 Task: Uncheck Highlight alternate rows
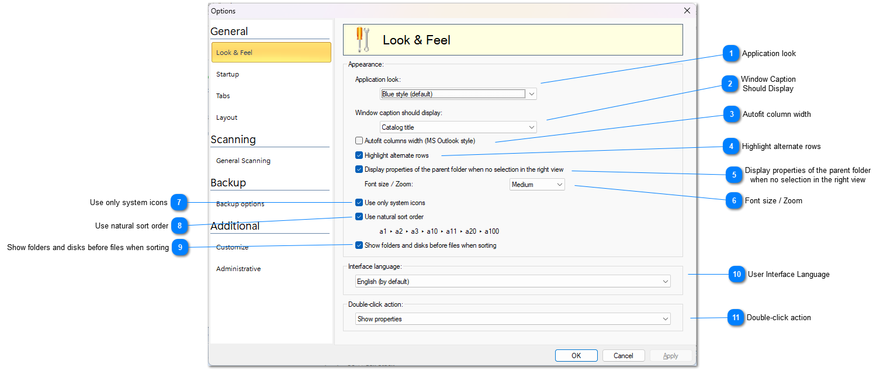click(359, 155)
